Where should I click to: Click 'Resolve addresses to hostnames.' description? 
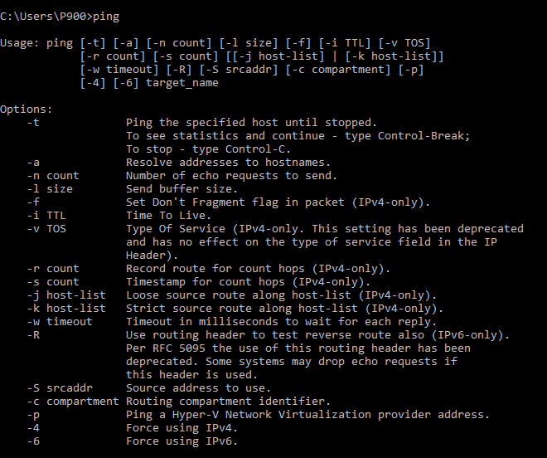[228, 163]
